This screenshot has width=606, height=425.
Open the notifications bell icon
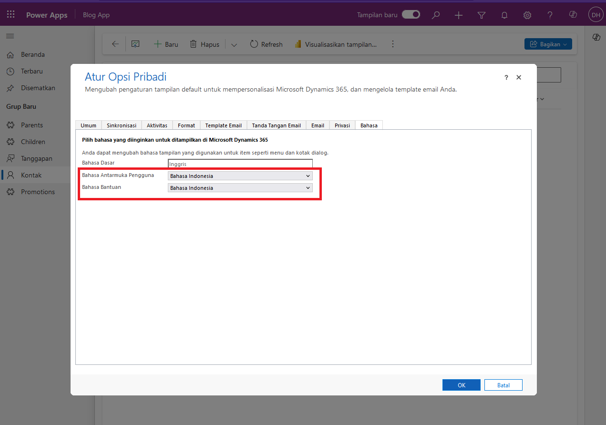(504, 15)
